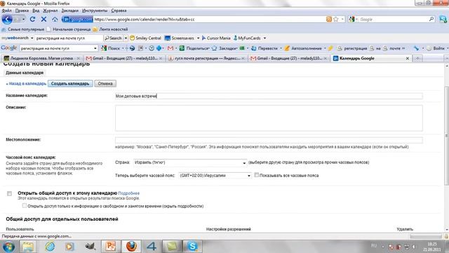Click the page vertical scrollbar thumb
The image size is (449, 253).
coord(446,136)
